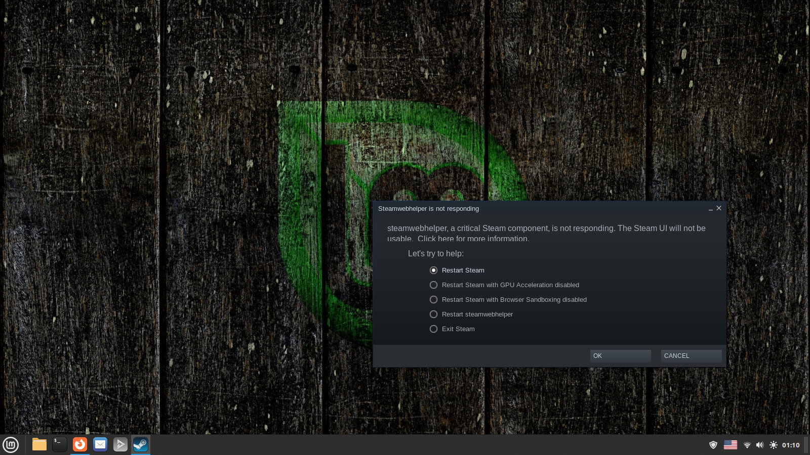The image size is (810, 455).
Task: Launch Firefox from the taskbar
Action: pyautogui.click(x=79, y=444)
